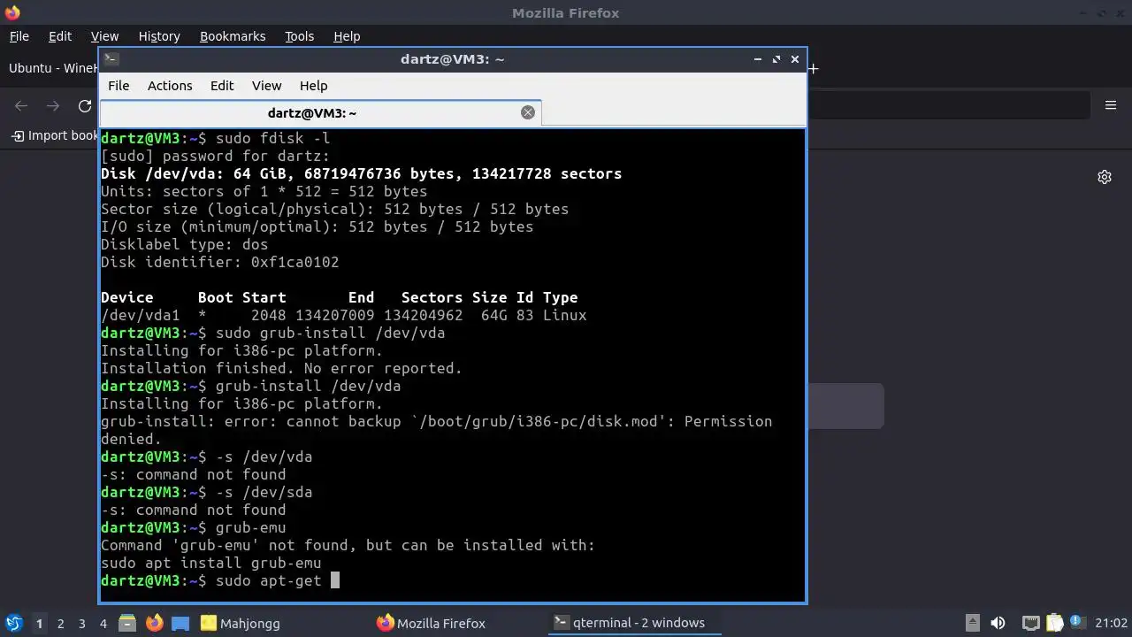Open Firefox View menu
Image resolution: width=1132 pixels, height=637 pixels.
104,36
